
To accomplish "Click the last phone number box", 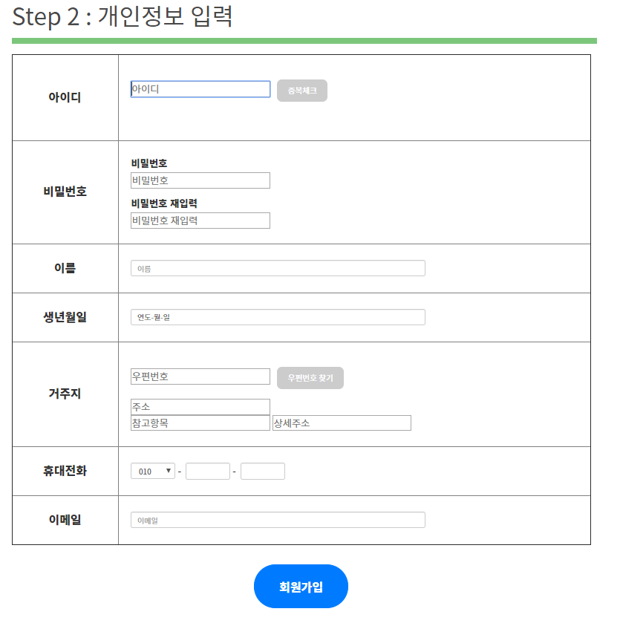I will (262, 470).
